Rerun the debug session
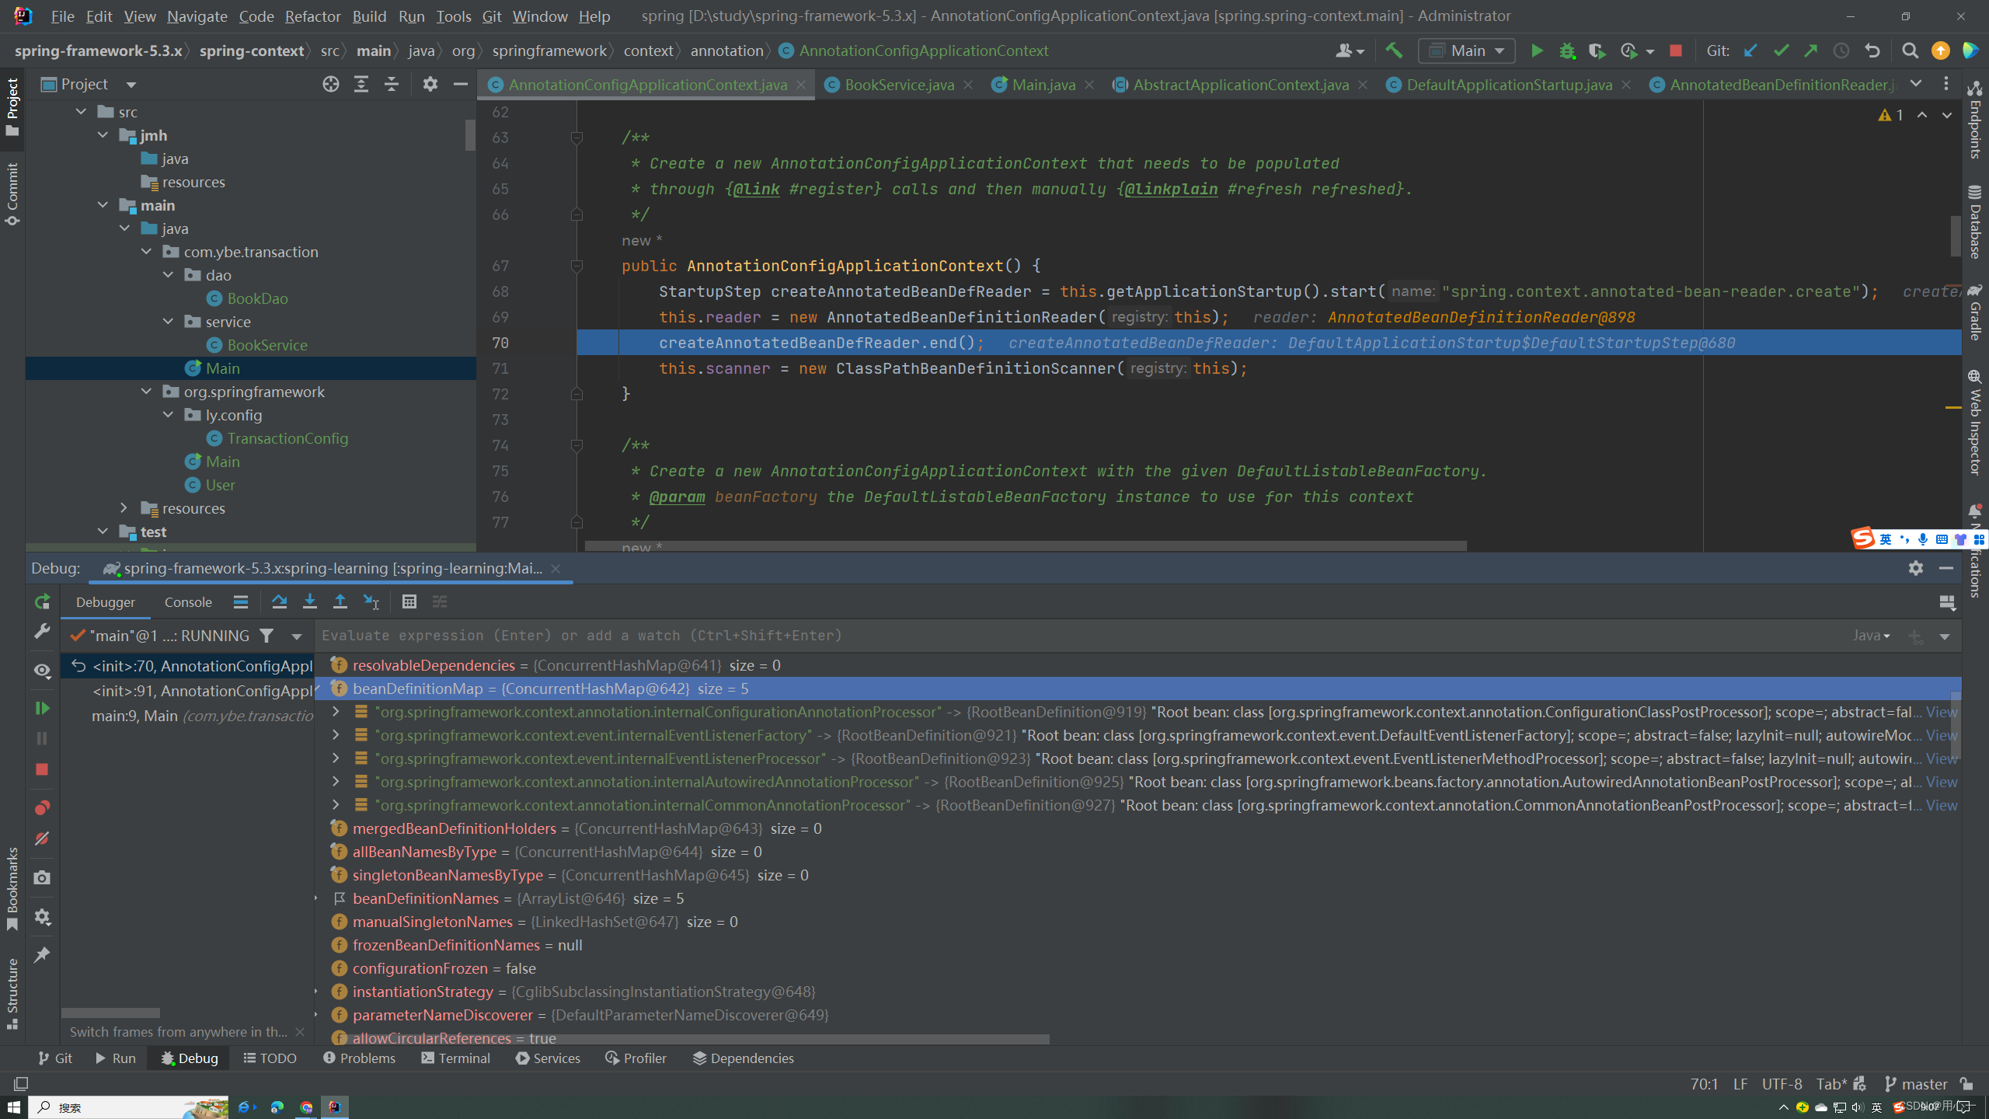Image resolution: width=1989 pixels, height=1119 pixels. [42, 601]
